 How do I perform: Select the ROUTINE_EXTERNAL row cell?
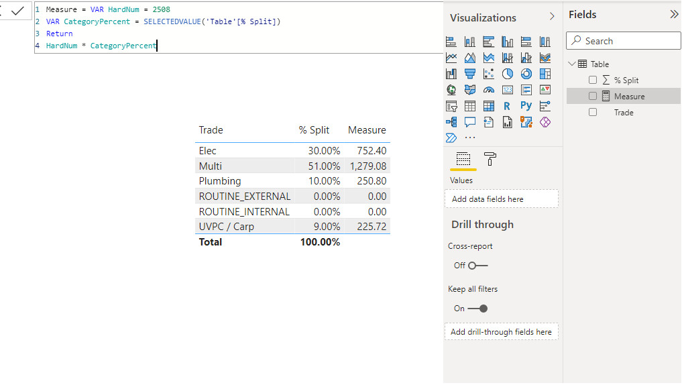tap(244, 197)
